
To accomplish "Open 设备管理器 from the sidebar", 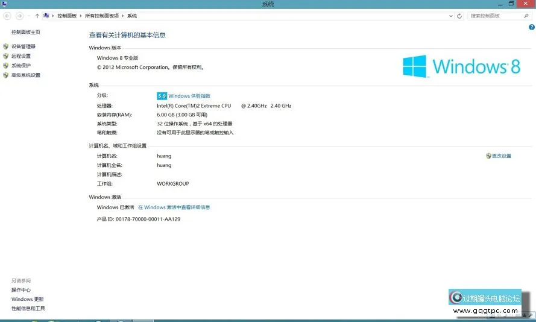I will (23, 46).
